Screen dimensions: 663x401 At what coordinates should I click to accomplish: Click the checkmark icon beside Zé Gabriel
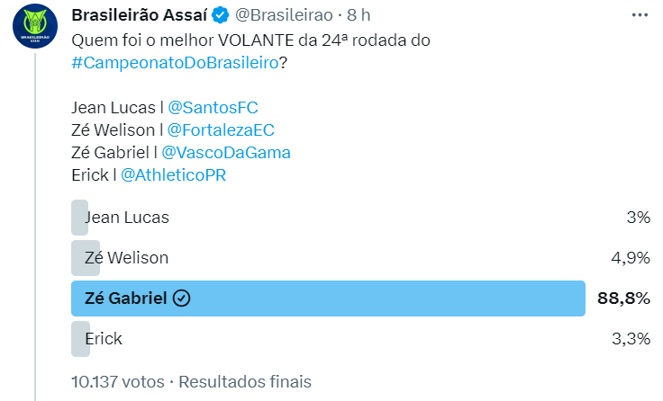coord(181,299)
